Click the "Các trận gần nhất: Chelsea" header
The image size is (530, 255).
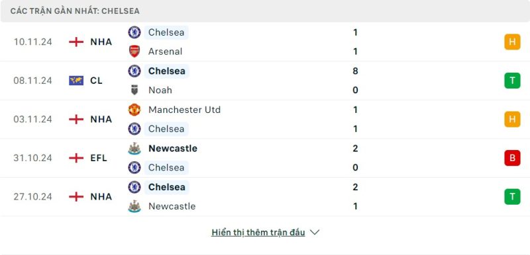(x=75, y=11)
